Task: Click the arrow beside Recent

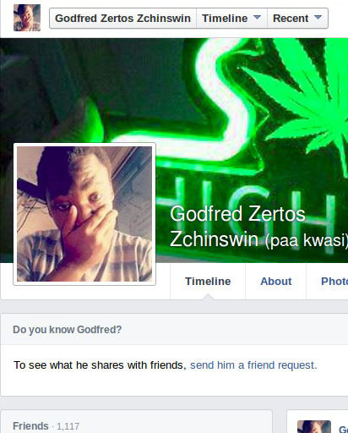Action: point(318,18)
